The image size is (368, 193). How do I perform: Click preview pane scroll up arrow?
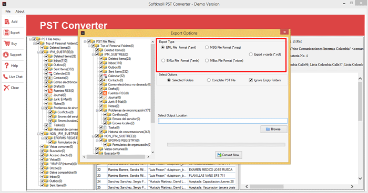coord(360,79)
